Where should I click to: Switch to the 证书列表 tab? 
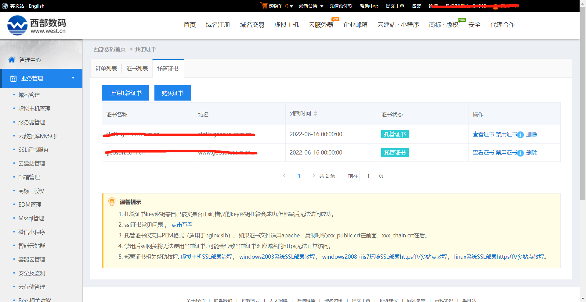coord(136,68)
